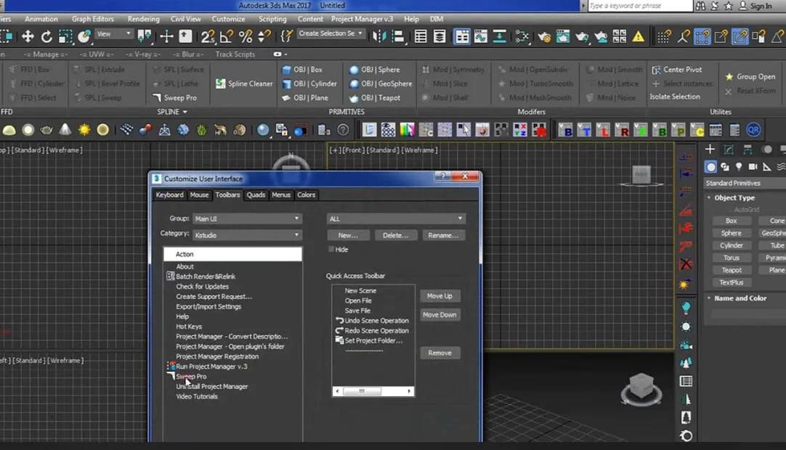786x450 pixels.
Task: Create OBJ | Cylinder primitive
Action: click(x=309, y=83)
